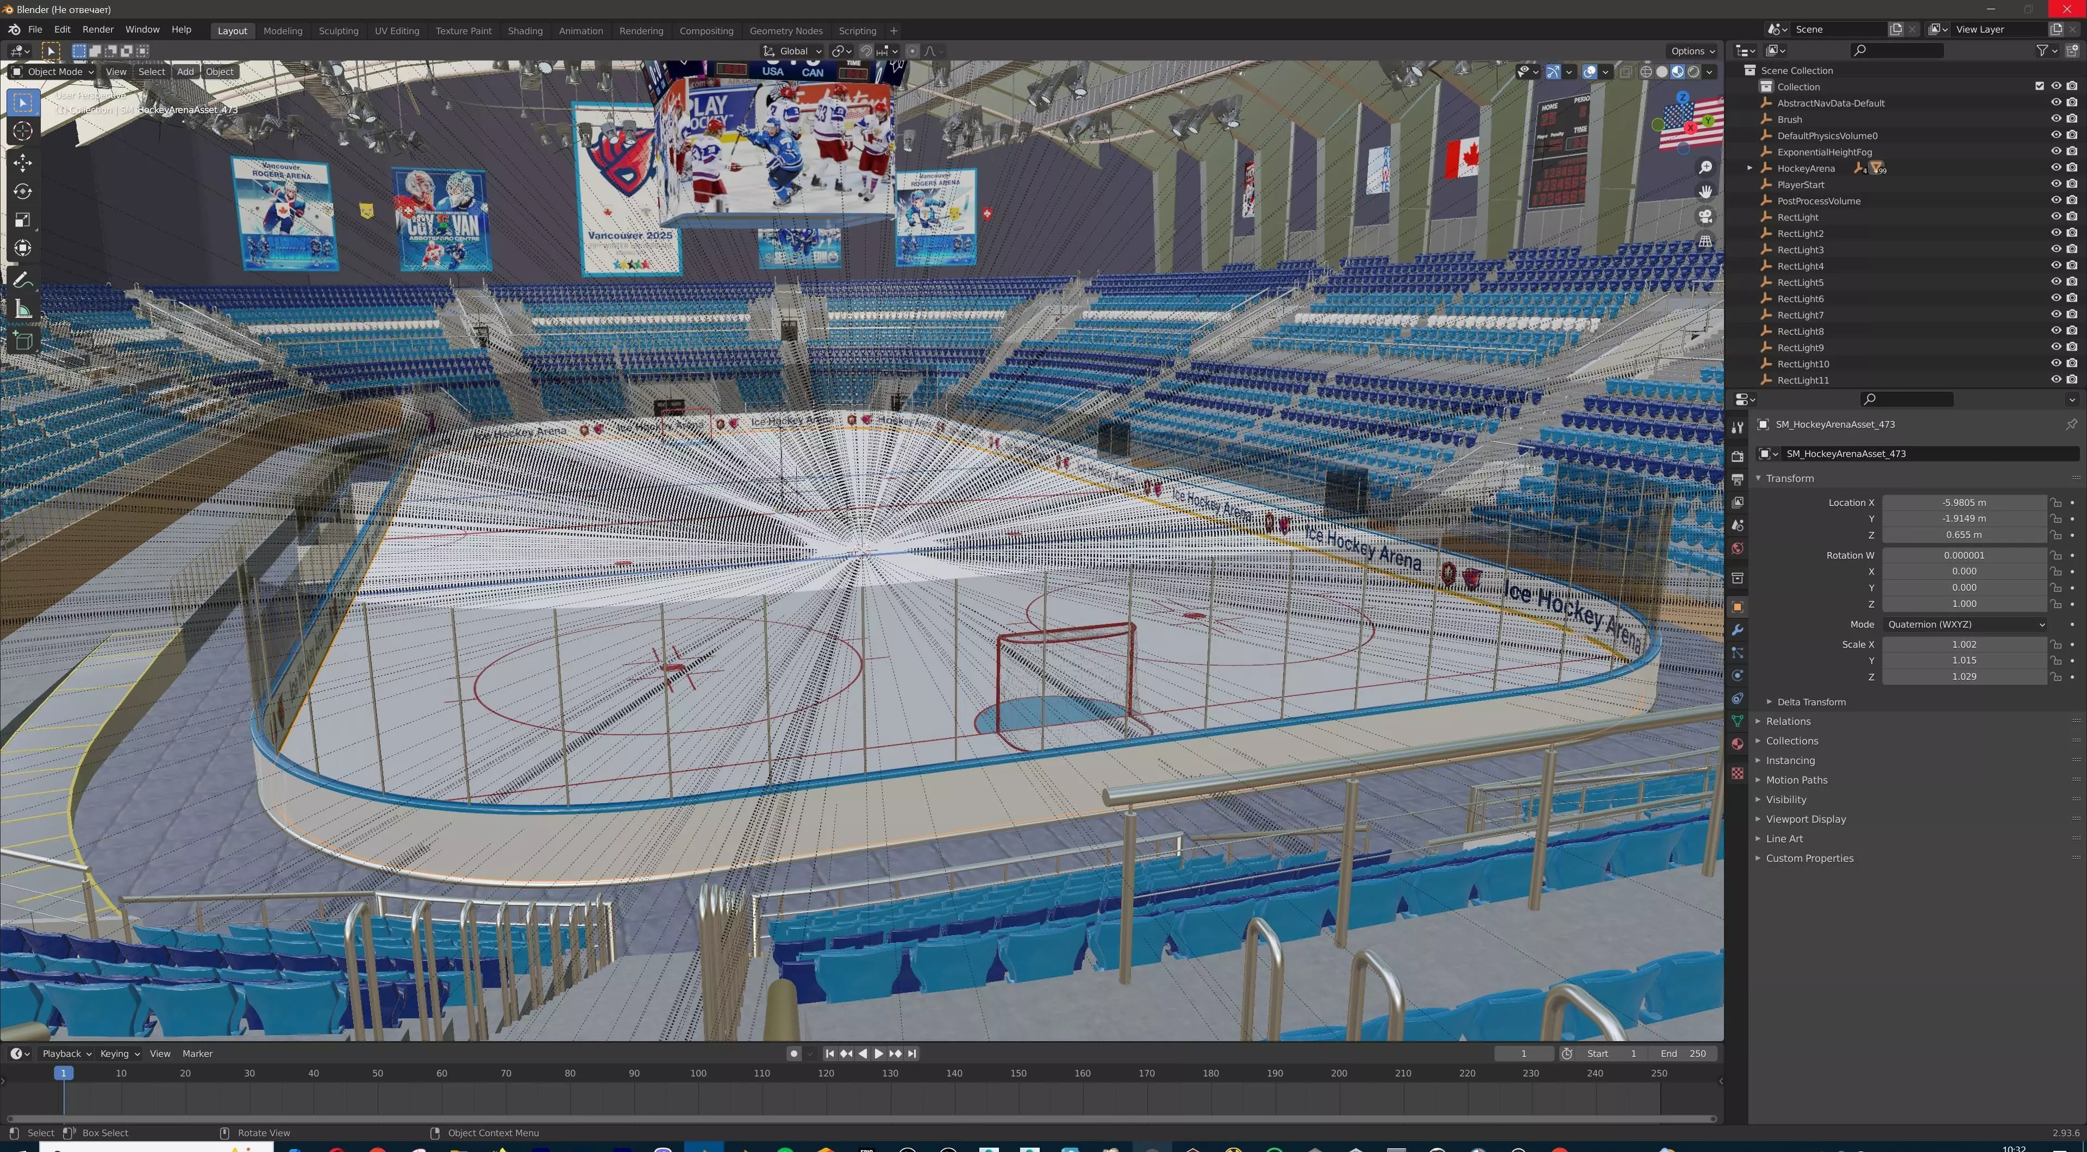
Task: Click the pan hand viewport gizmo
Action: [x=1705, y=191]
